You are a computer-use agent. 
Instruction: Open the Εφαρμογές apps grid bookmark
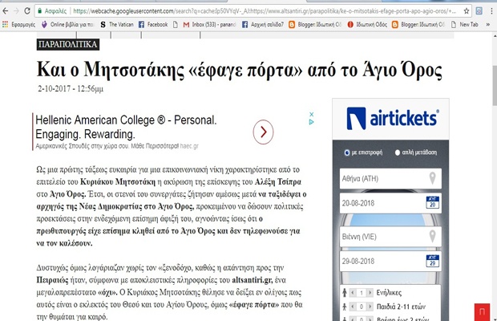tap(18, 24)
